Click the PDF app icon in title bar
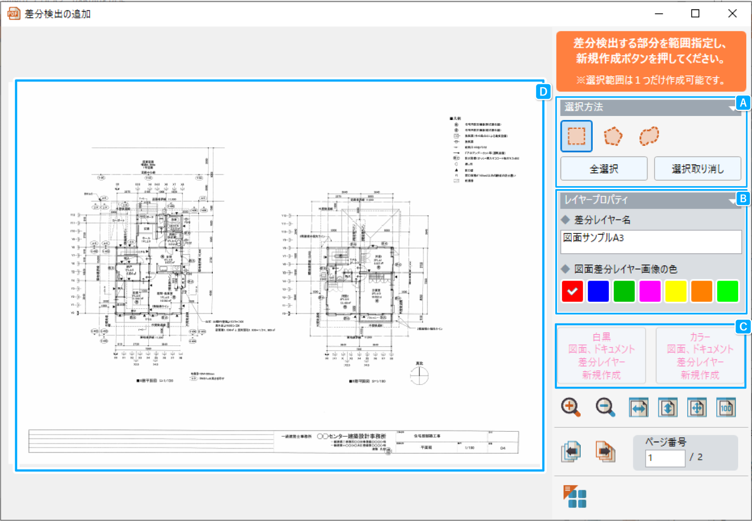 (x=13, y=13)
